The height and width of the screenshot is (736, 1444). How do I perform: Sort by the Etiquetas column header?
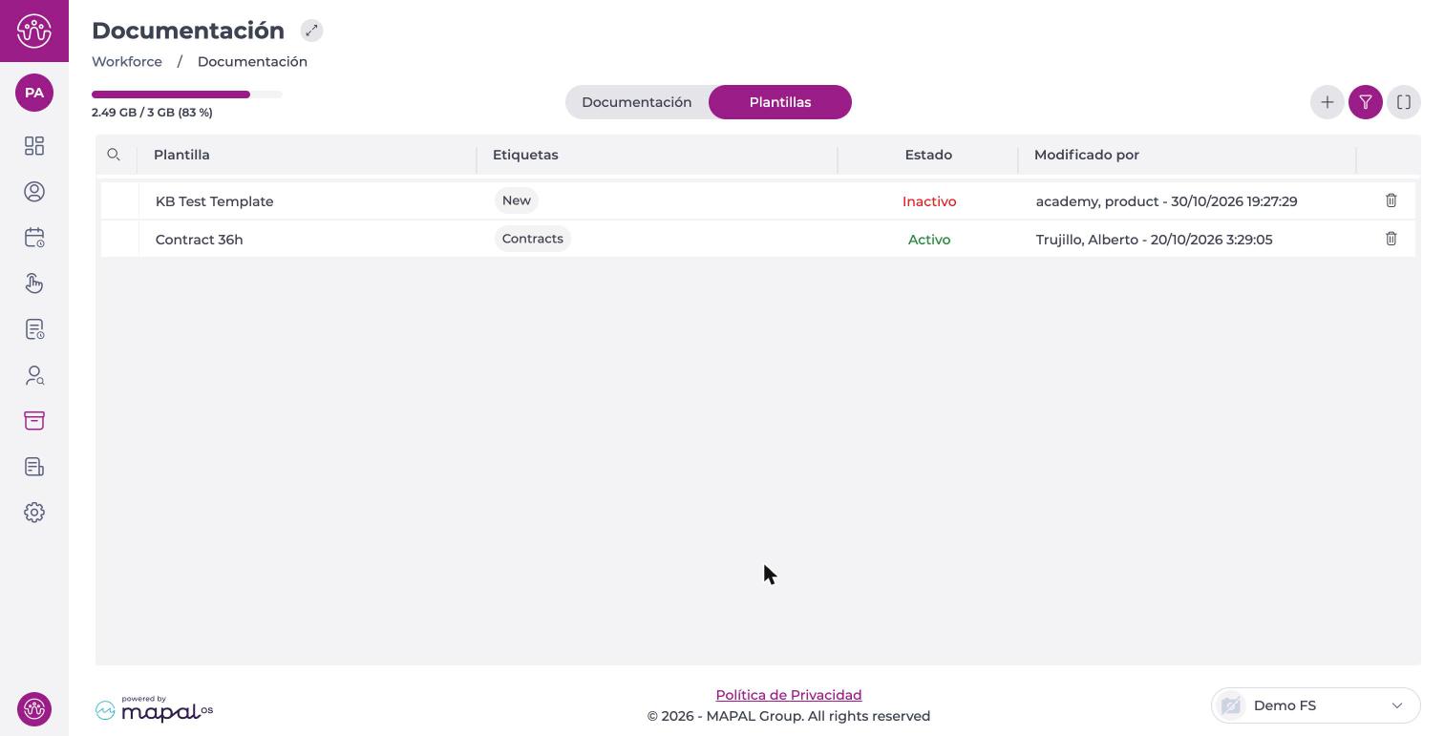[525, 155]
